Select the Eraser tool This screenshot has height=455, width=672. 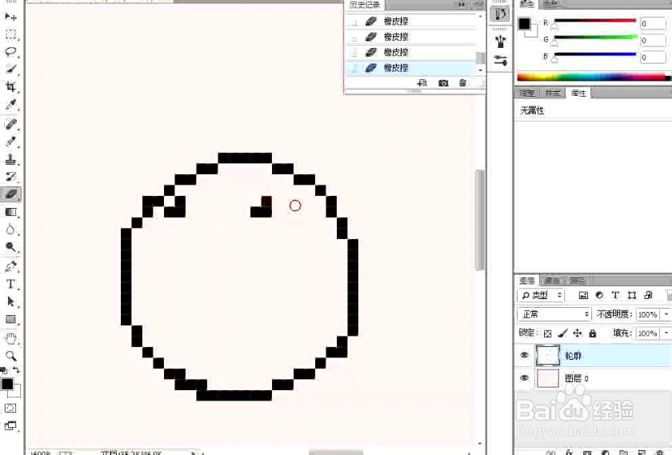pyautogui.click(x=10, y=194)
